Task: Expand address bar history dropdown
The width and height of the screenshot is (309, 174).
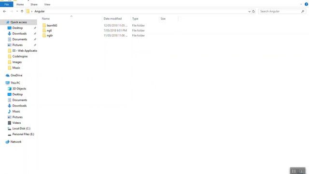Action: [x=249, y=12]
